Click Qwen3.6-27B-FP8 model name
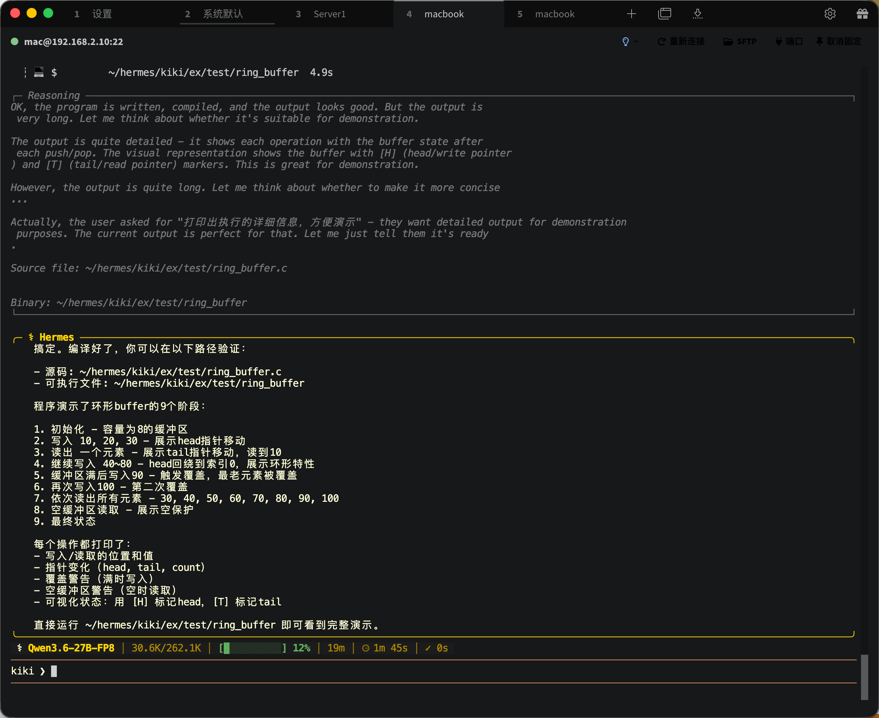The image size is (879, 718). click(71, 648)
